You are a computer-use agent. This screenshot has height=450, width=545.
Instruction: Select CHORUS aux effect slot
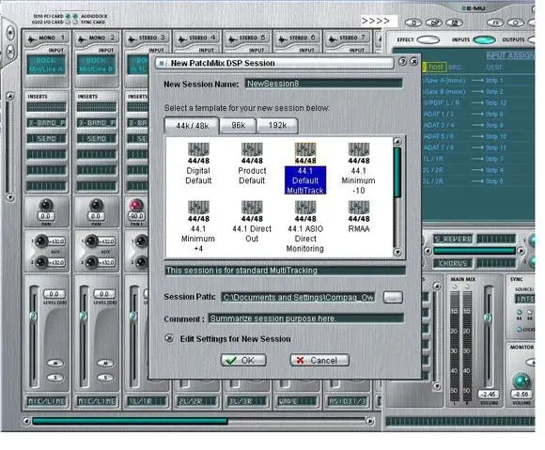pos(453,263)
